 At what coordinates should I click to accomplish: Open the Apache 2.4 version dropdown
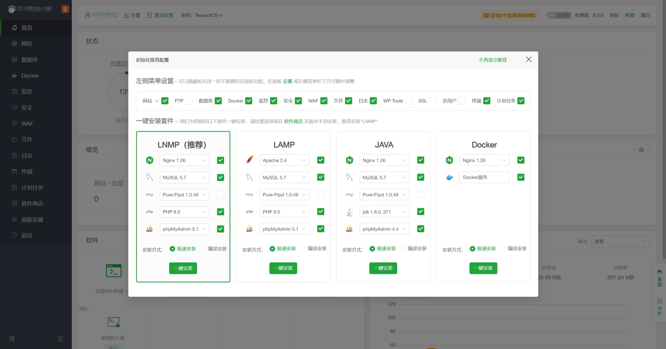(x=284, y=160)
